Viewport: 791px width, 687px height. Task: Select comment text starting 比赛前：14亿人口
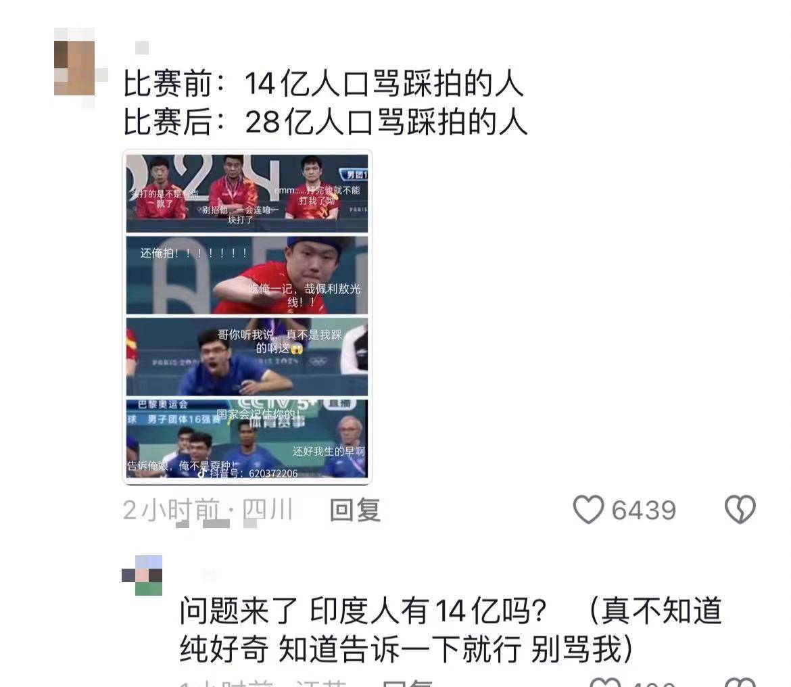(x=323, y=83)
